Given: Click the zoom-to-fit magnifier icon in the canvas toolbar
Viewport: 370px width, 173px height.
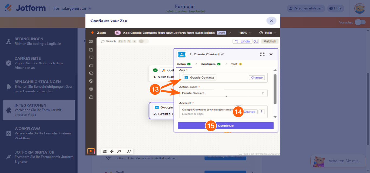Looking at the screenshot, I should 119,151.
